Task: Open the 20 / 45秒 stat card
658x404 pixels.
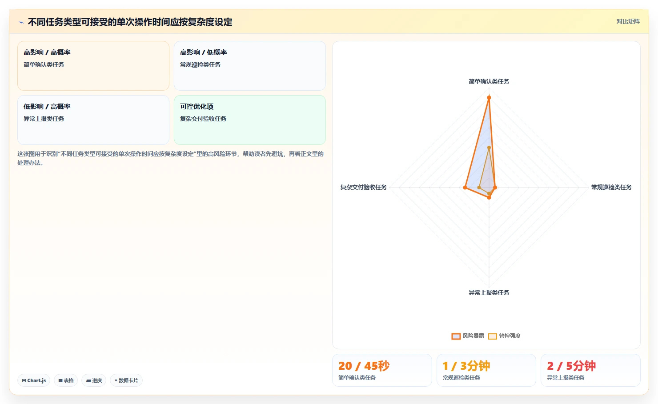Action: (382, 370)
